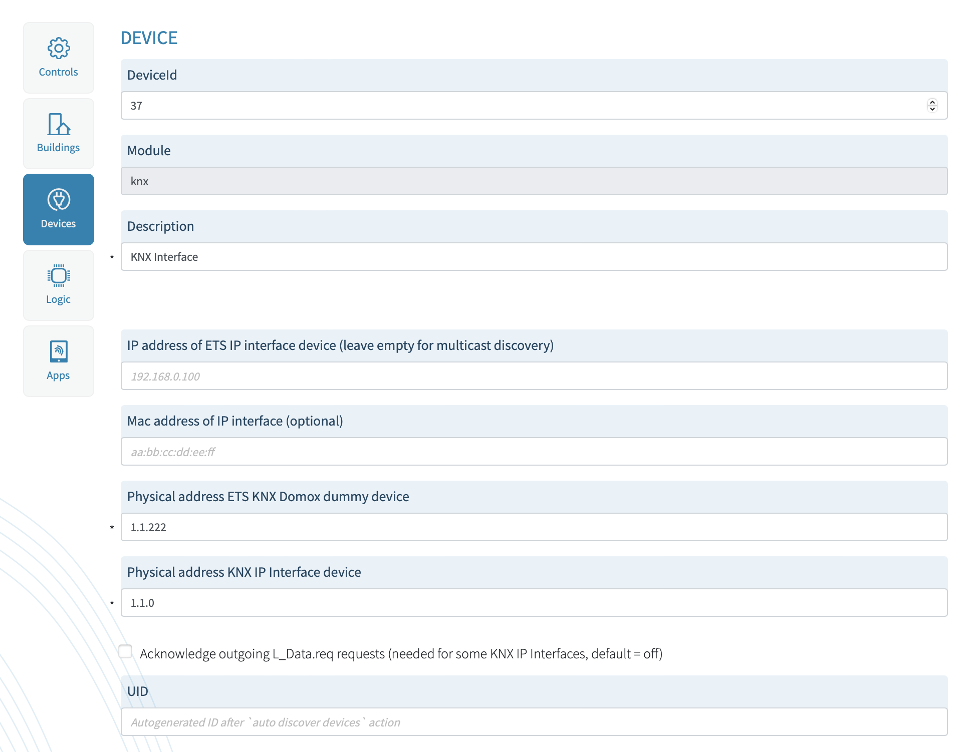Screen dimensions: 963x752
Task: Open the Apps sidebar label
Action: point(59,375)
